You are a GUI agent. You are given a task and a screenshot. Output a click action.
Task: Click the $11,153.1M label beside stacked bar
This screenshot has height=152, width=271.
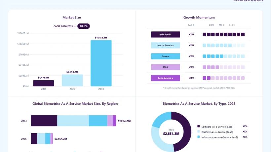pyautogui.click(x=124, y=121)
